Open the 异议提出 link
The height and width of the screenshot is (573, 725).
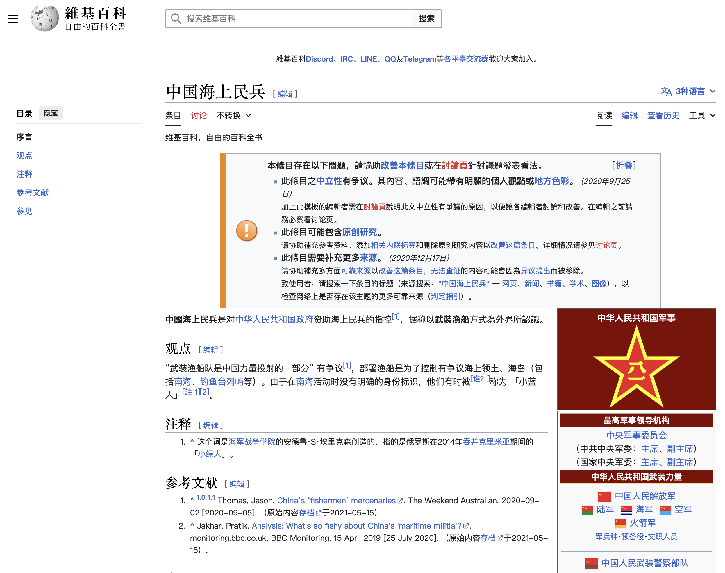tap(535, 271)
